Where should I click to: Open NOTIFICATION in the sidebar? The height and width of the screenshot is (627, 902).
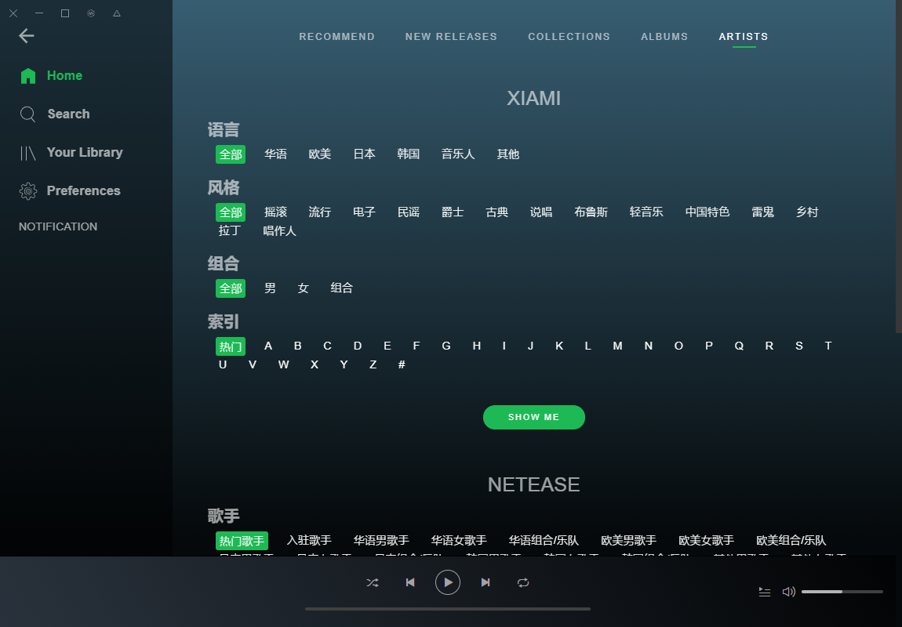(58, 227)
